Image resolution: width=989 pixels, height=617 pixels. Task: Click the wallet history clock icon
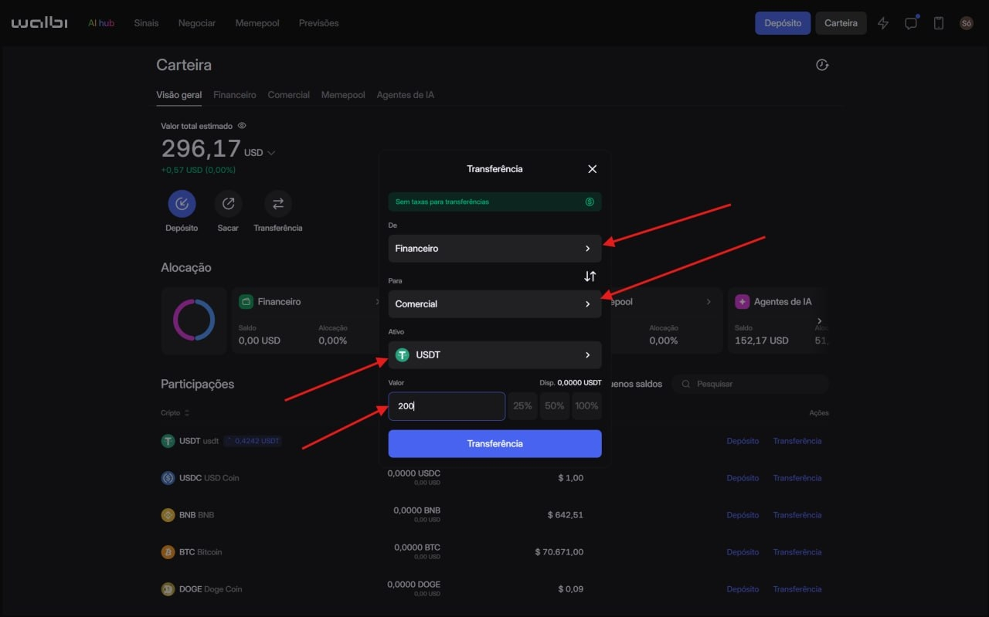click(822, 65)
